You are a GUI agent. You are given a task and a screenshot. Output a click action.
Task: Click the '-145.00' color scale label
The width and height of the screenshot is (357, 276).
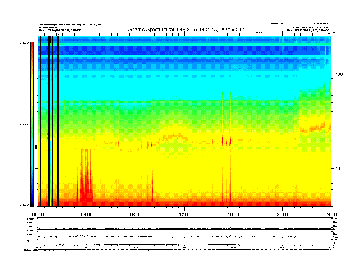coord(24,124)
